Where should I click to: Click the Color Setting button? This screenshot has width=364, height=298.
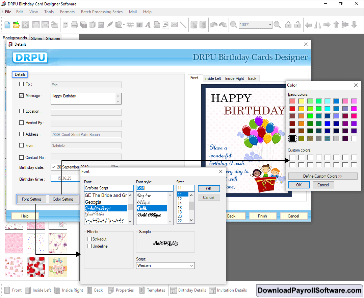[x=63, y=199]
